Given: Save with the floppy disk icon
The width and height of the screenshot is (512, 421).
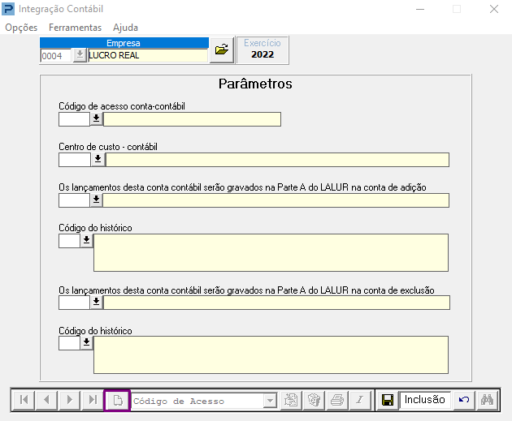Looking at the screenshot, I should pyautogui.click(x=388, y=400).
